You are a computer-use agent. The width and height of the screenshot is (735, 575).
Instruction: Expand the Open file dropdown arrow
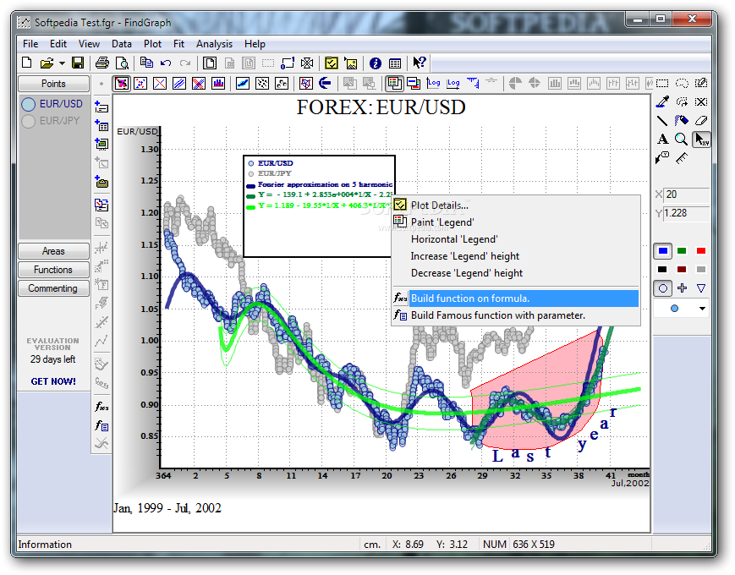tap(62, 63)
